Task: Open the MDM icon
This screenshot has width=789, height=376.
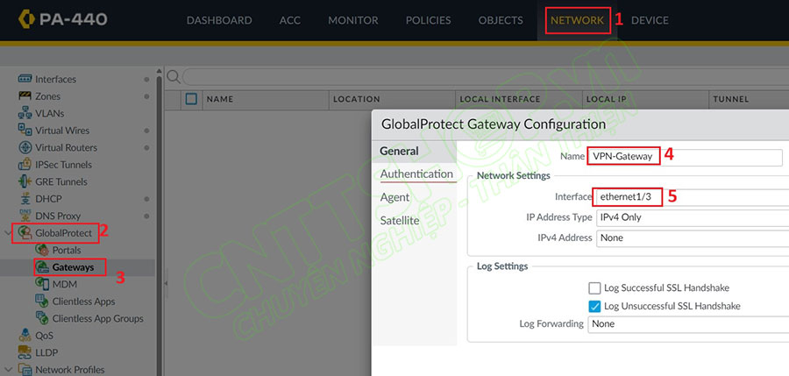Action: point(42,284)
